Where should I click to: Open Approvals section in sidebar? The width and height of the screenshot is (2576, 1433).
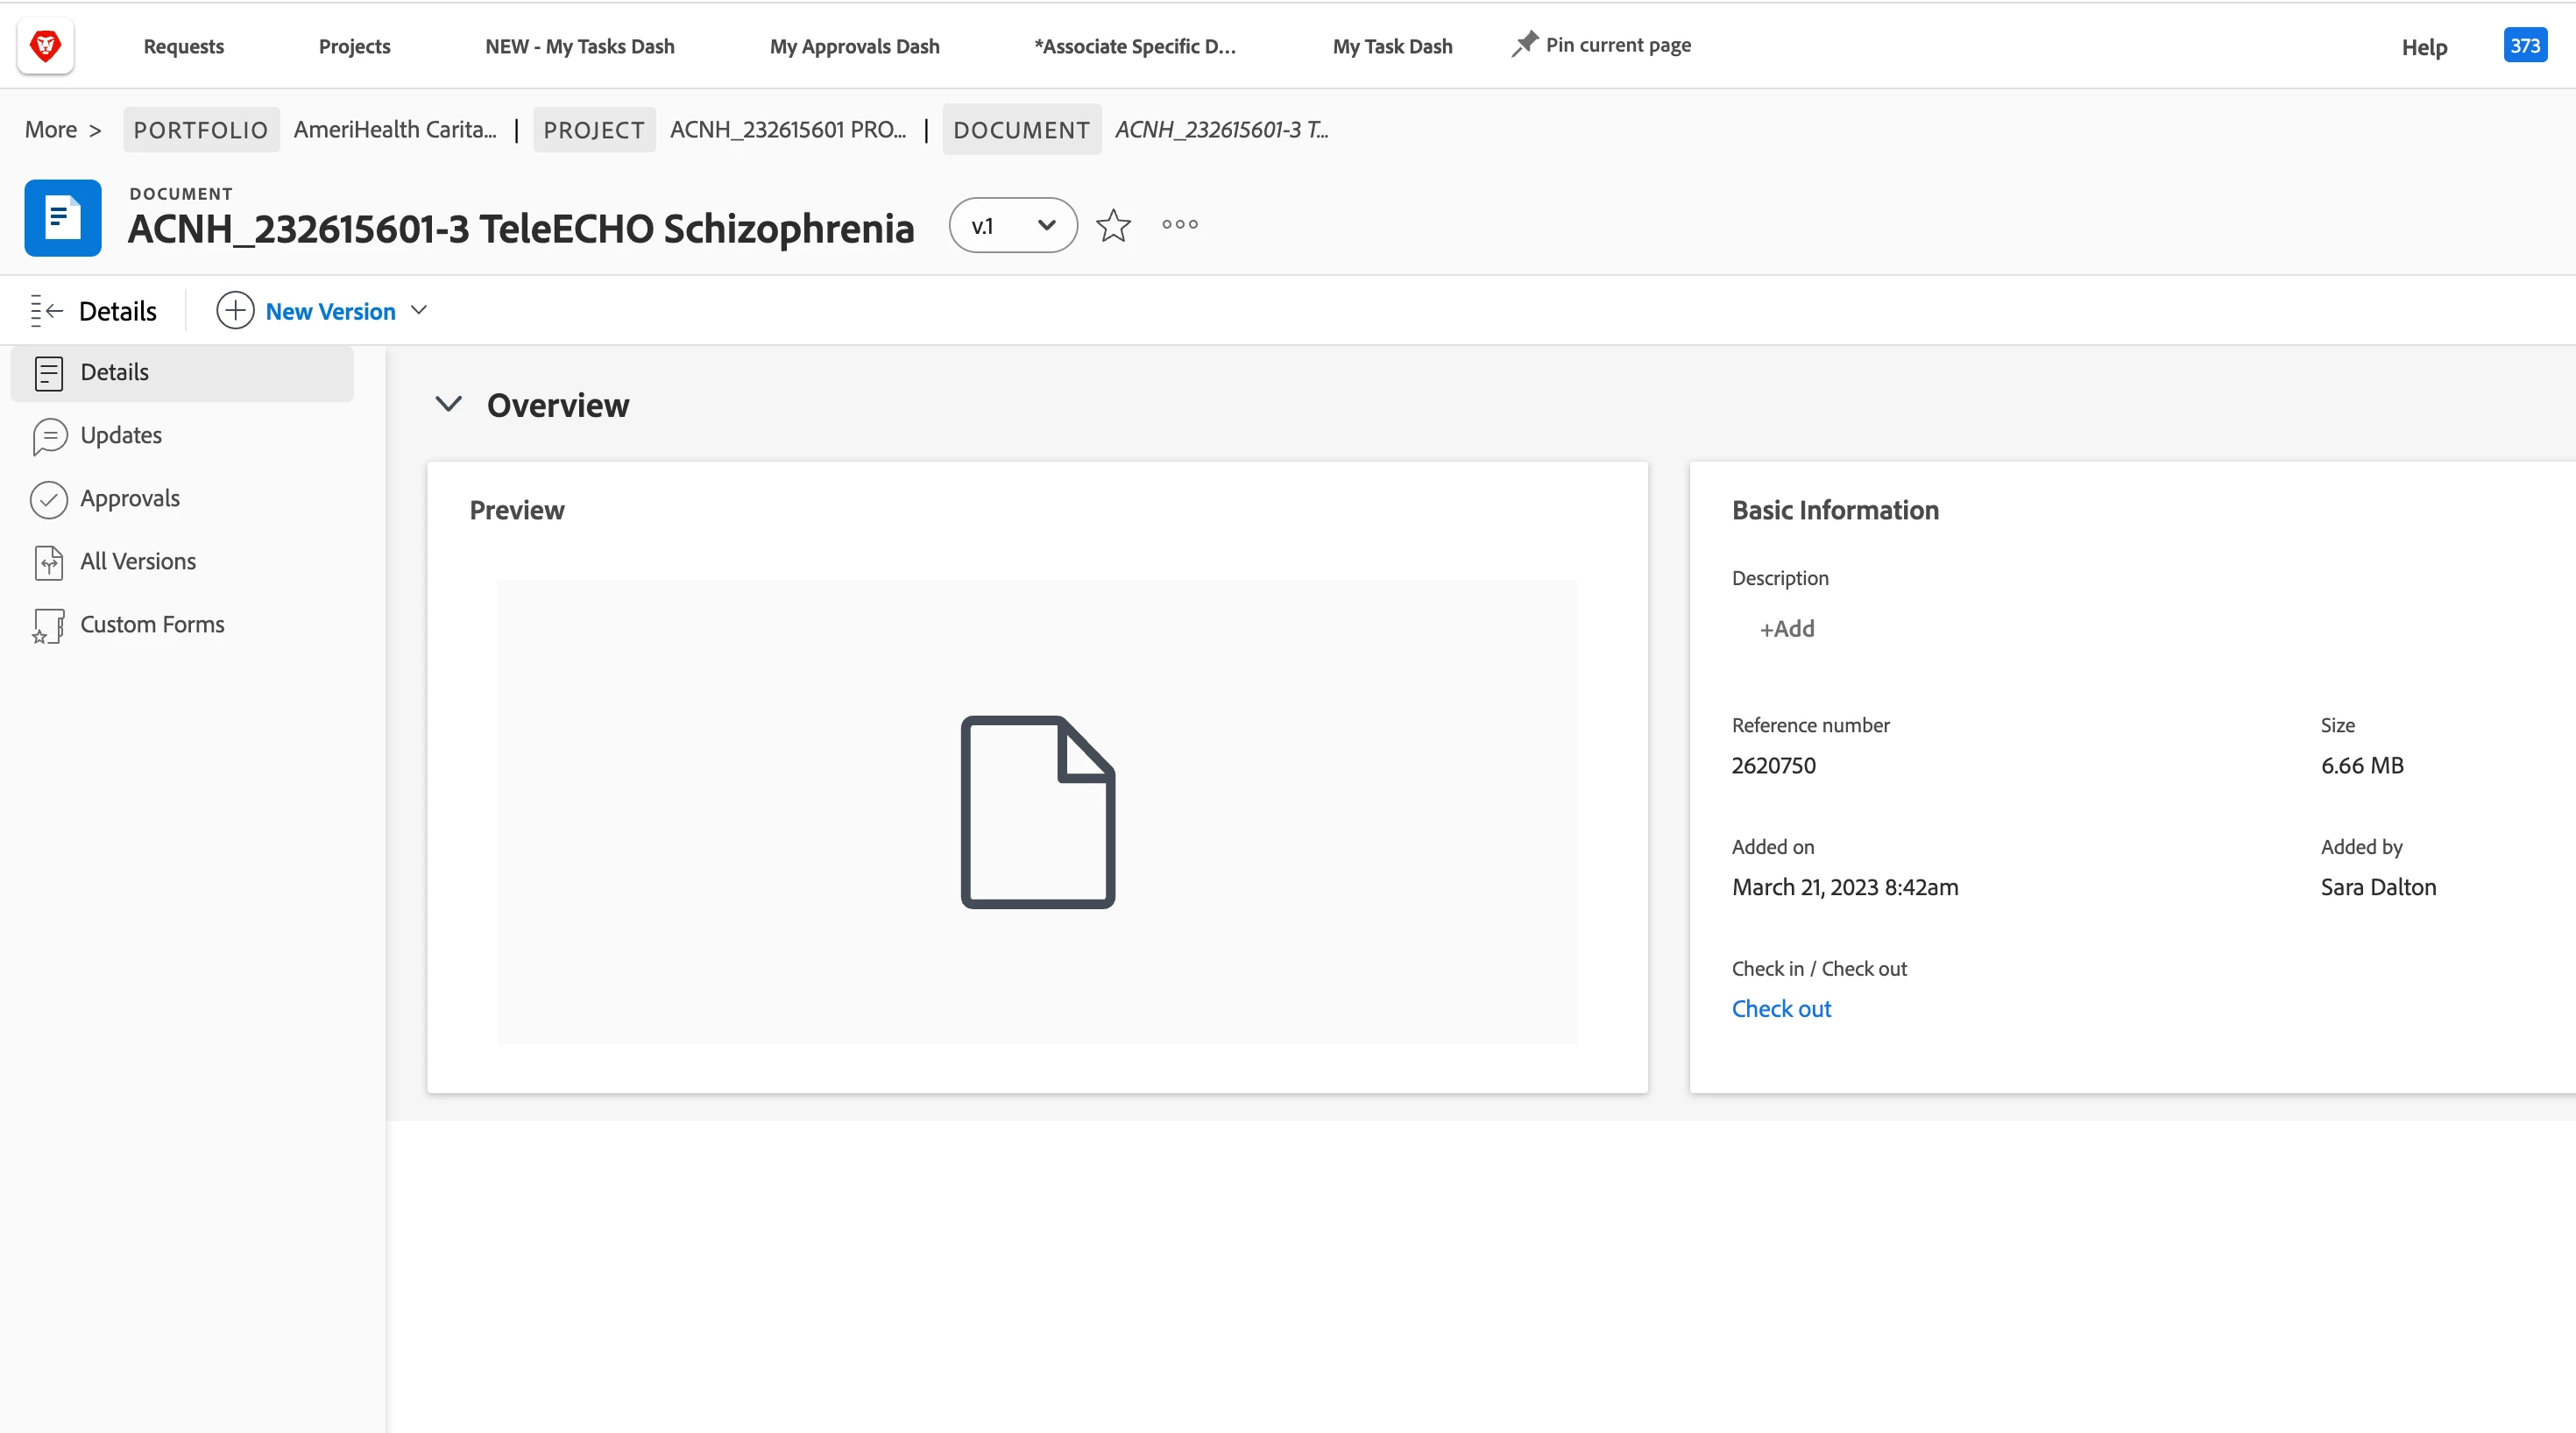pos(129,498)
